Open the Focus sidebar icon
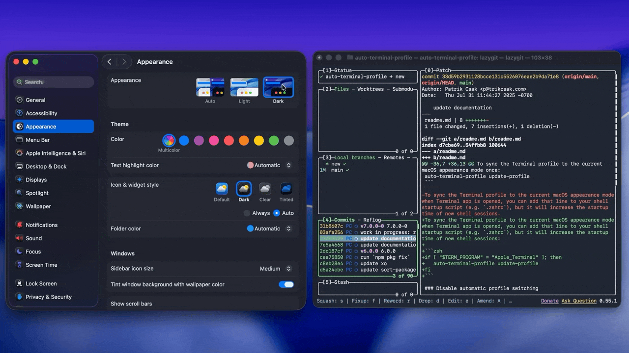629x353 pixels. pyautogui.click(x=19, y=252)
